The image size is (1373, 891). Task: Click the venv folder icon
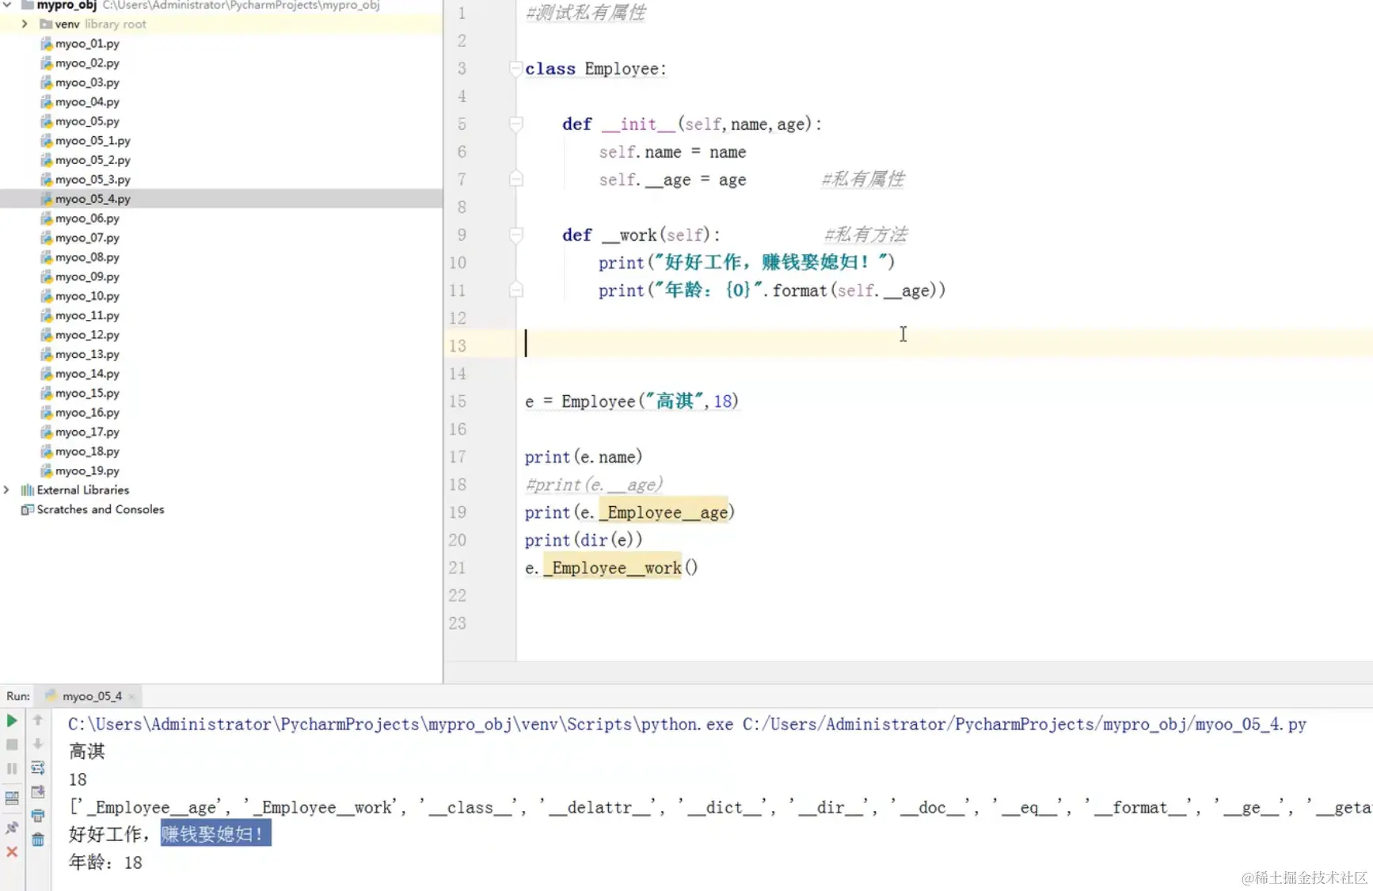[x=46, y=24]
